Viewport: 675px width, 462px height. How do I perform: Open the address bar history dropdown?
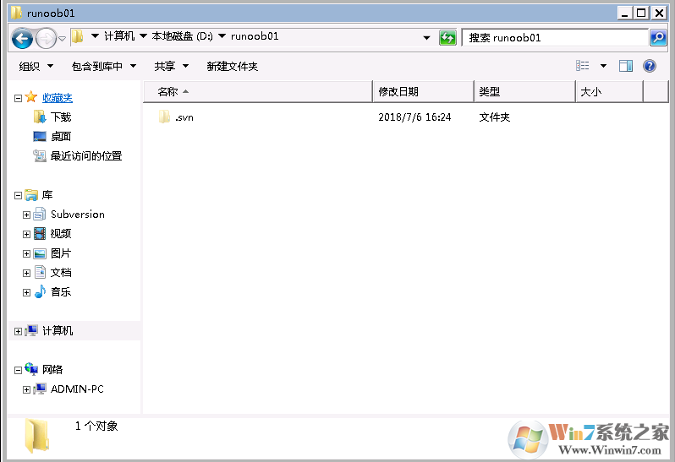pos(426,38)
